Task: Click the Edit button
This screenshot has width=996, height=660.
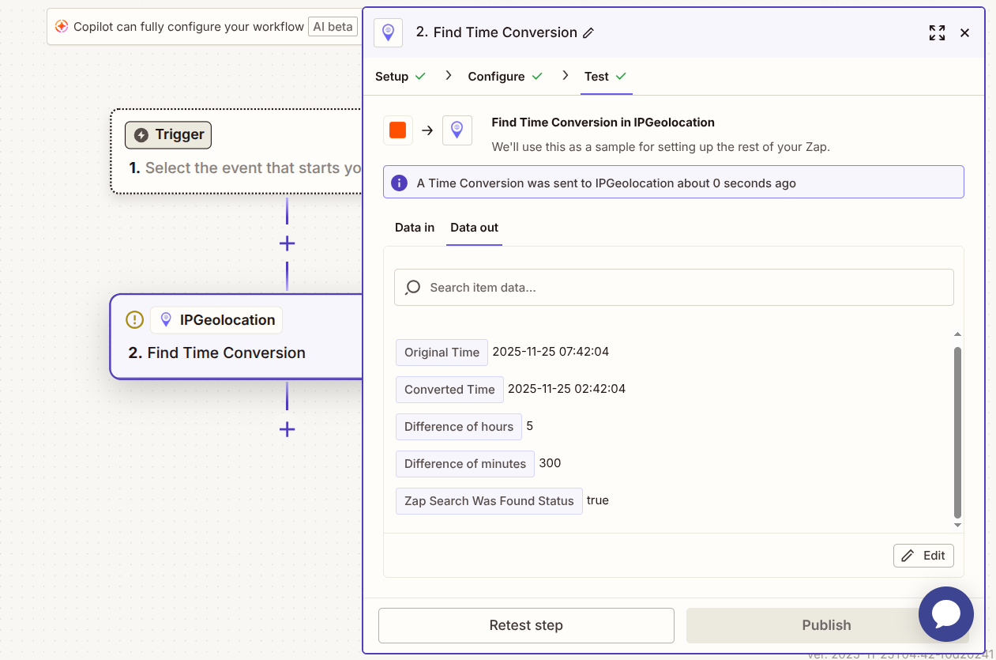Action: [x=923, y=556]
